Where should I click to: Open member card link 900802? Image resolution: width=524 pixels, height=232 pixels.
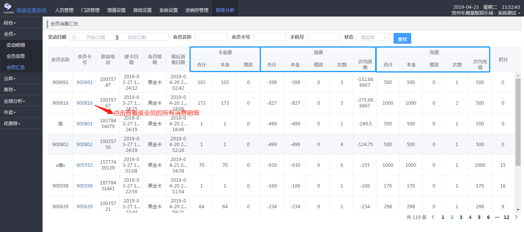(84, 145)
